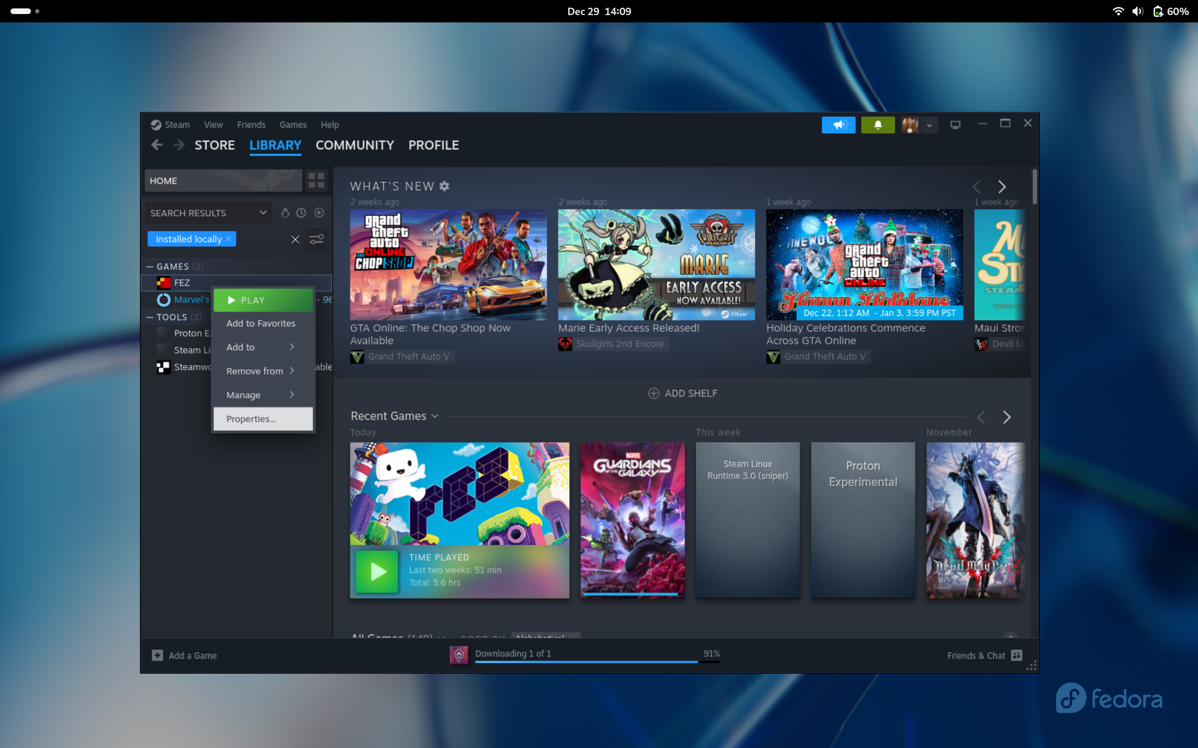Toggle the ready-to-play filter icon
1198x748 pixels.
point(319,213)
